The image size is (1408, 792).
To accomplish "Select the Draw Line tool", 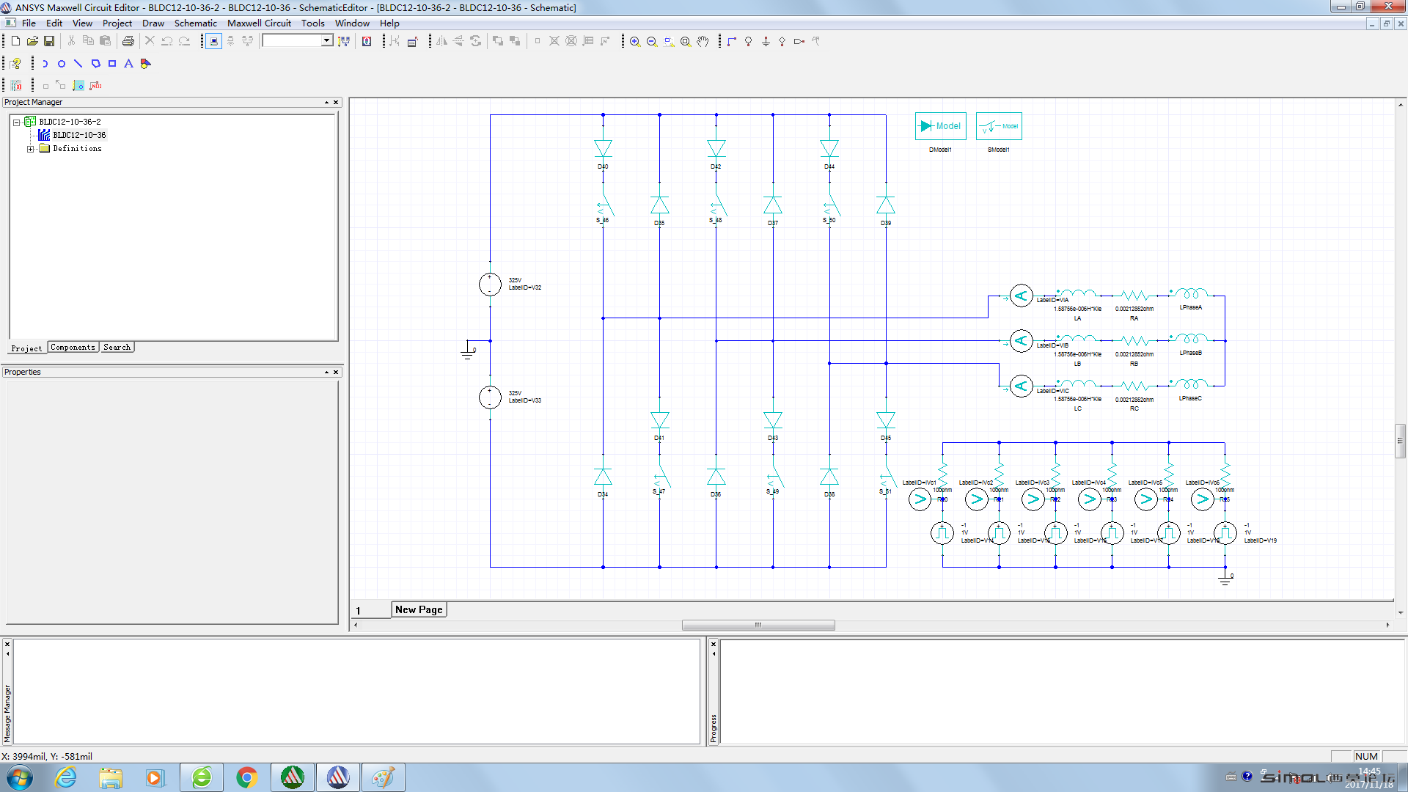I will [78, 64].
